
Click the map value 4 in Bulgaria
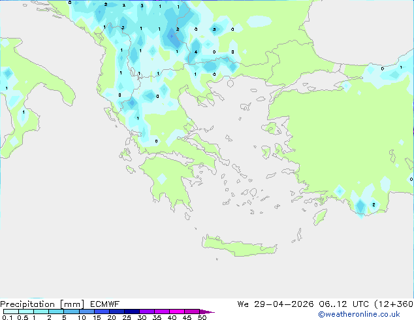coord(196,52)
